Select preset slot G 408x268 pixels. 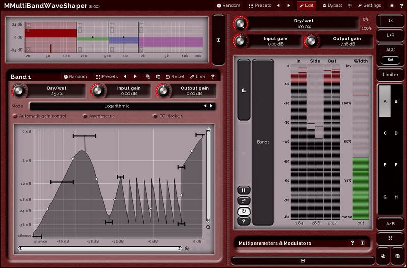pyautogui.click(x=385, y=197)
